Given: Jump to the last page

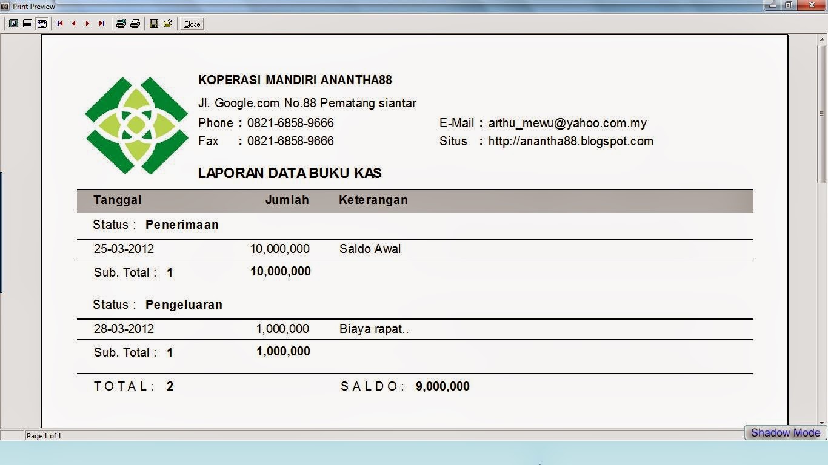Looking at the screenshot, I should [x=102, y=24].
